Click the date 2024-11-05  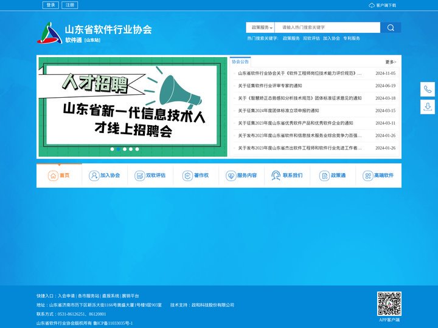(x=386, y=73)
